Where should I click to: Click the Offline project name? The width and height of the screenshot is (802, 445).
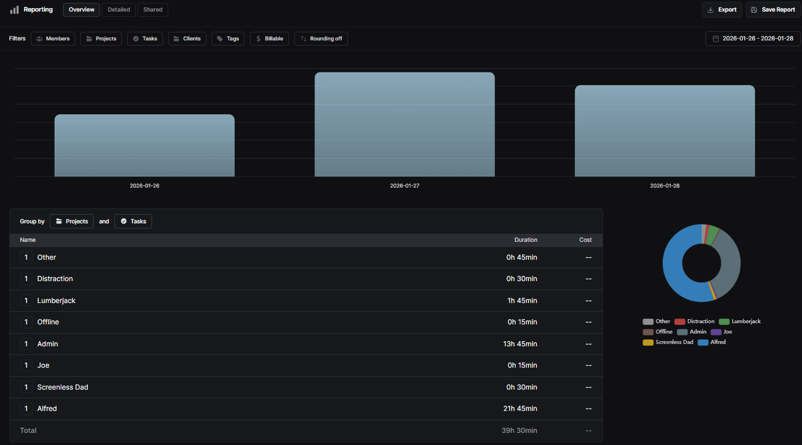pos(48,322)
